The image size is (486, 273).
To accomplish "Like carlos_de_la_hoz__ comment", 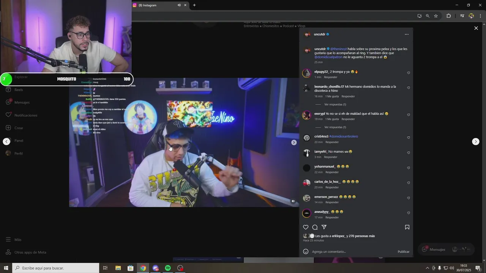I will tap(409, 183).
